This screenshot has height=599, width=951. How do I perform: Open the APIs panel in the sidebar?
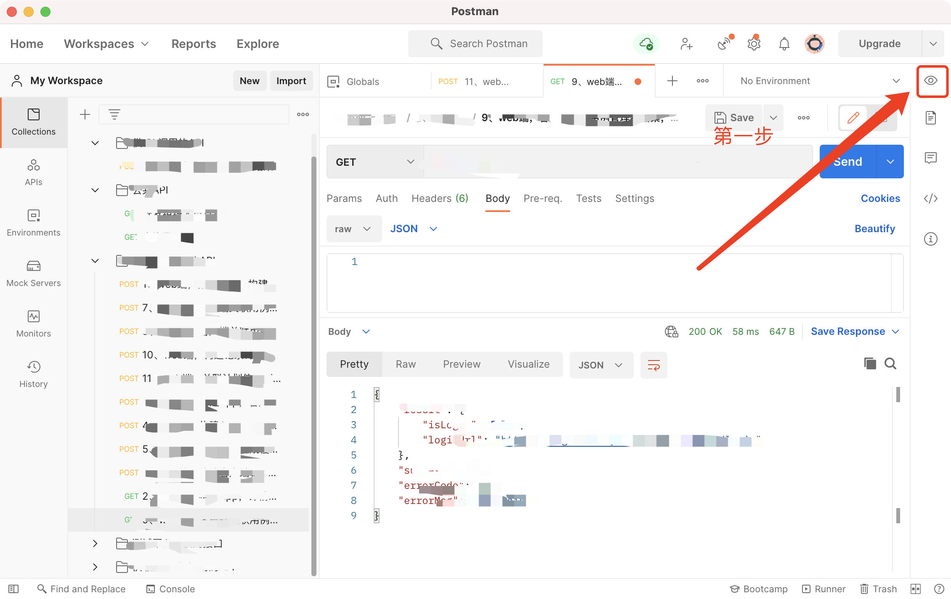33,172
